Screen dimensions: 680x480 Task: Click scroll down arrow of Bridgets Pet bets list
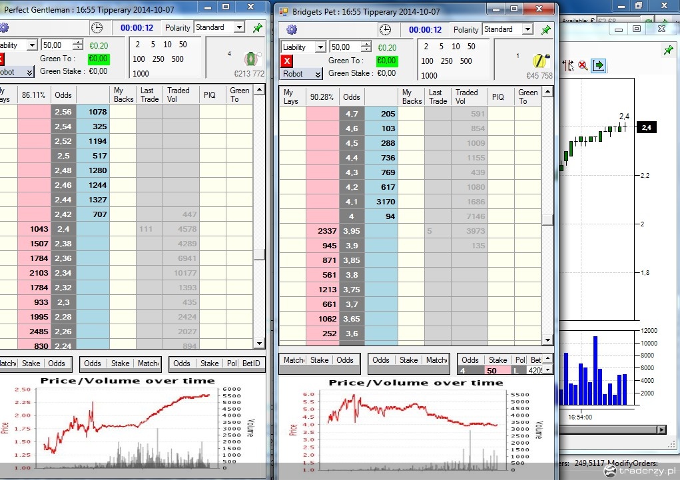pyautogui.click(x=547, y=370)
